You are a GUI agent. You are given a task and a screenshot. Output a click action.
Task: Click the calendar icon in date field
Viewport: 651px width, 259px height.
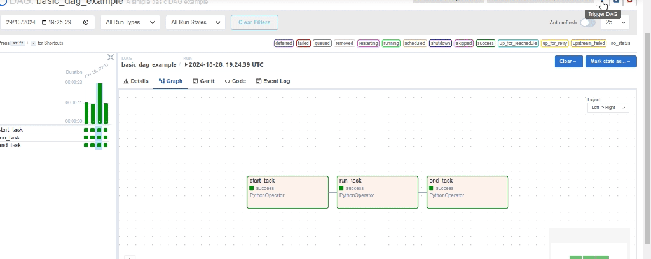coord(45,22)
